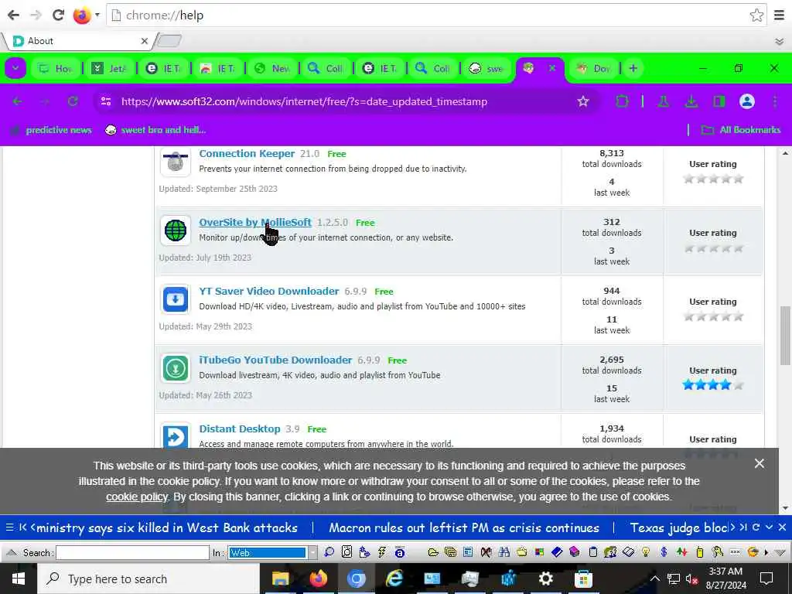The image size is (792, 594).
Task: Open iTubeGo YouTube Downloader link
Action: tap(275, 360)
